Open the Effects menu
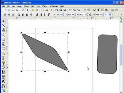Image resolution: width=124 pixels, height=93 pixels. (x=45, y=6)
